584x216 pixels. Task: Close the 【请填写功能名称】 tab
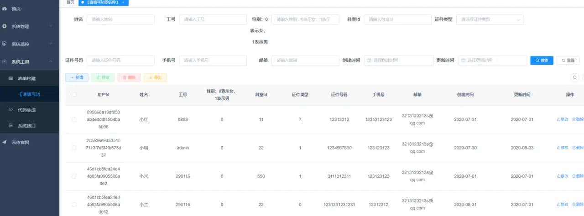[x=123, y=2]
